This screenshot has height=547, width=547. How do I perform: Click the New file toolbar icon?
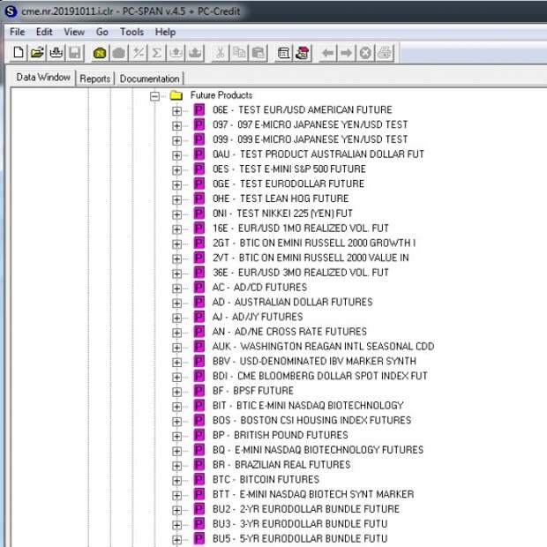coord(19,53)
